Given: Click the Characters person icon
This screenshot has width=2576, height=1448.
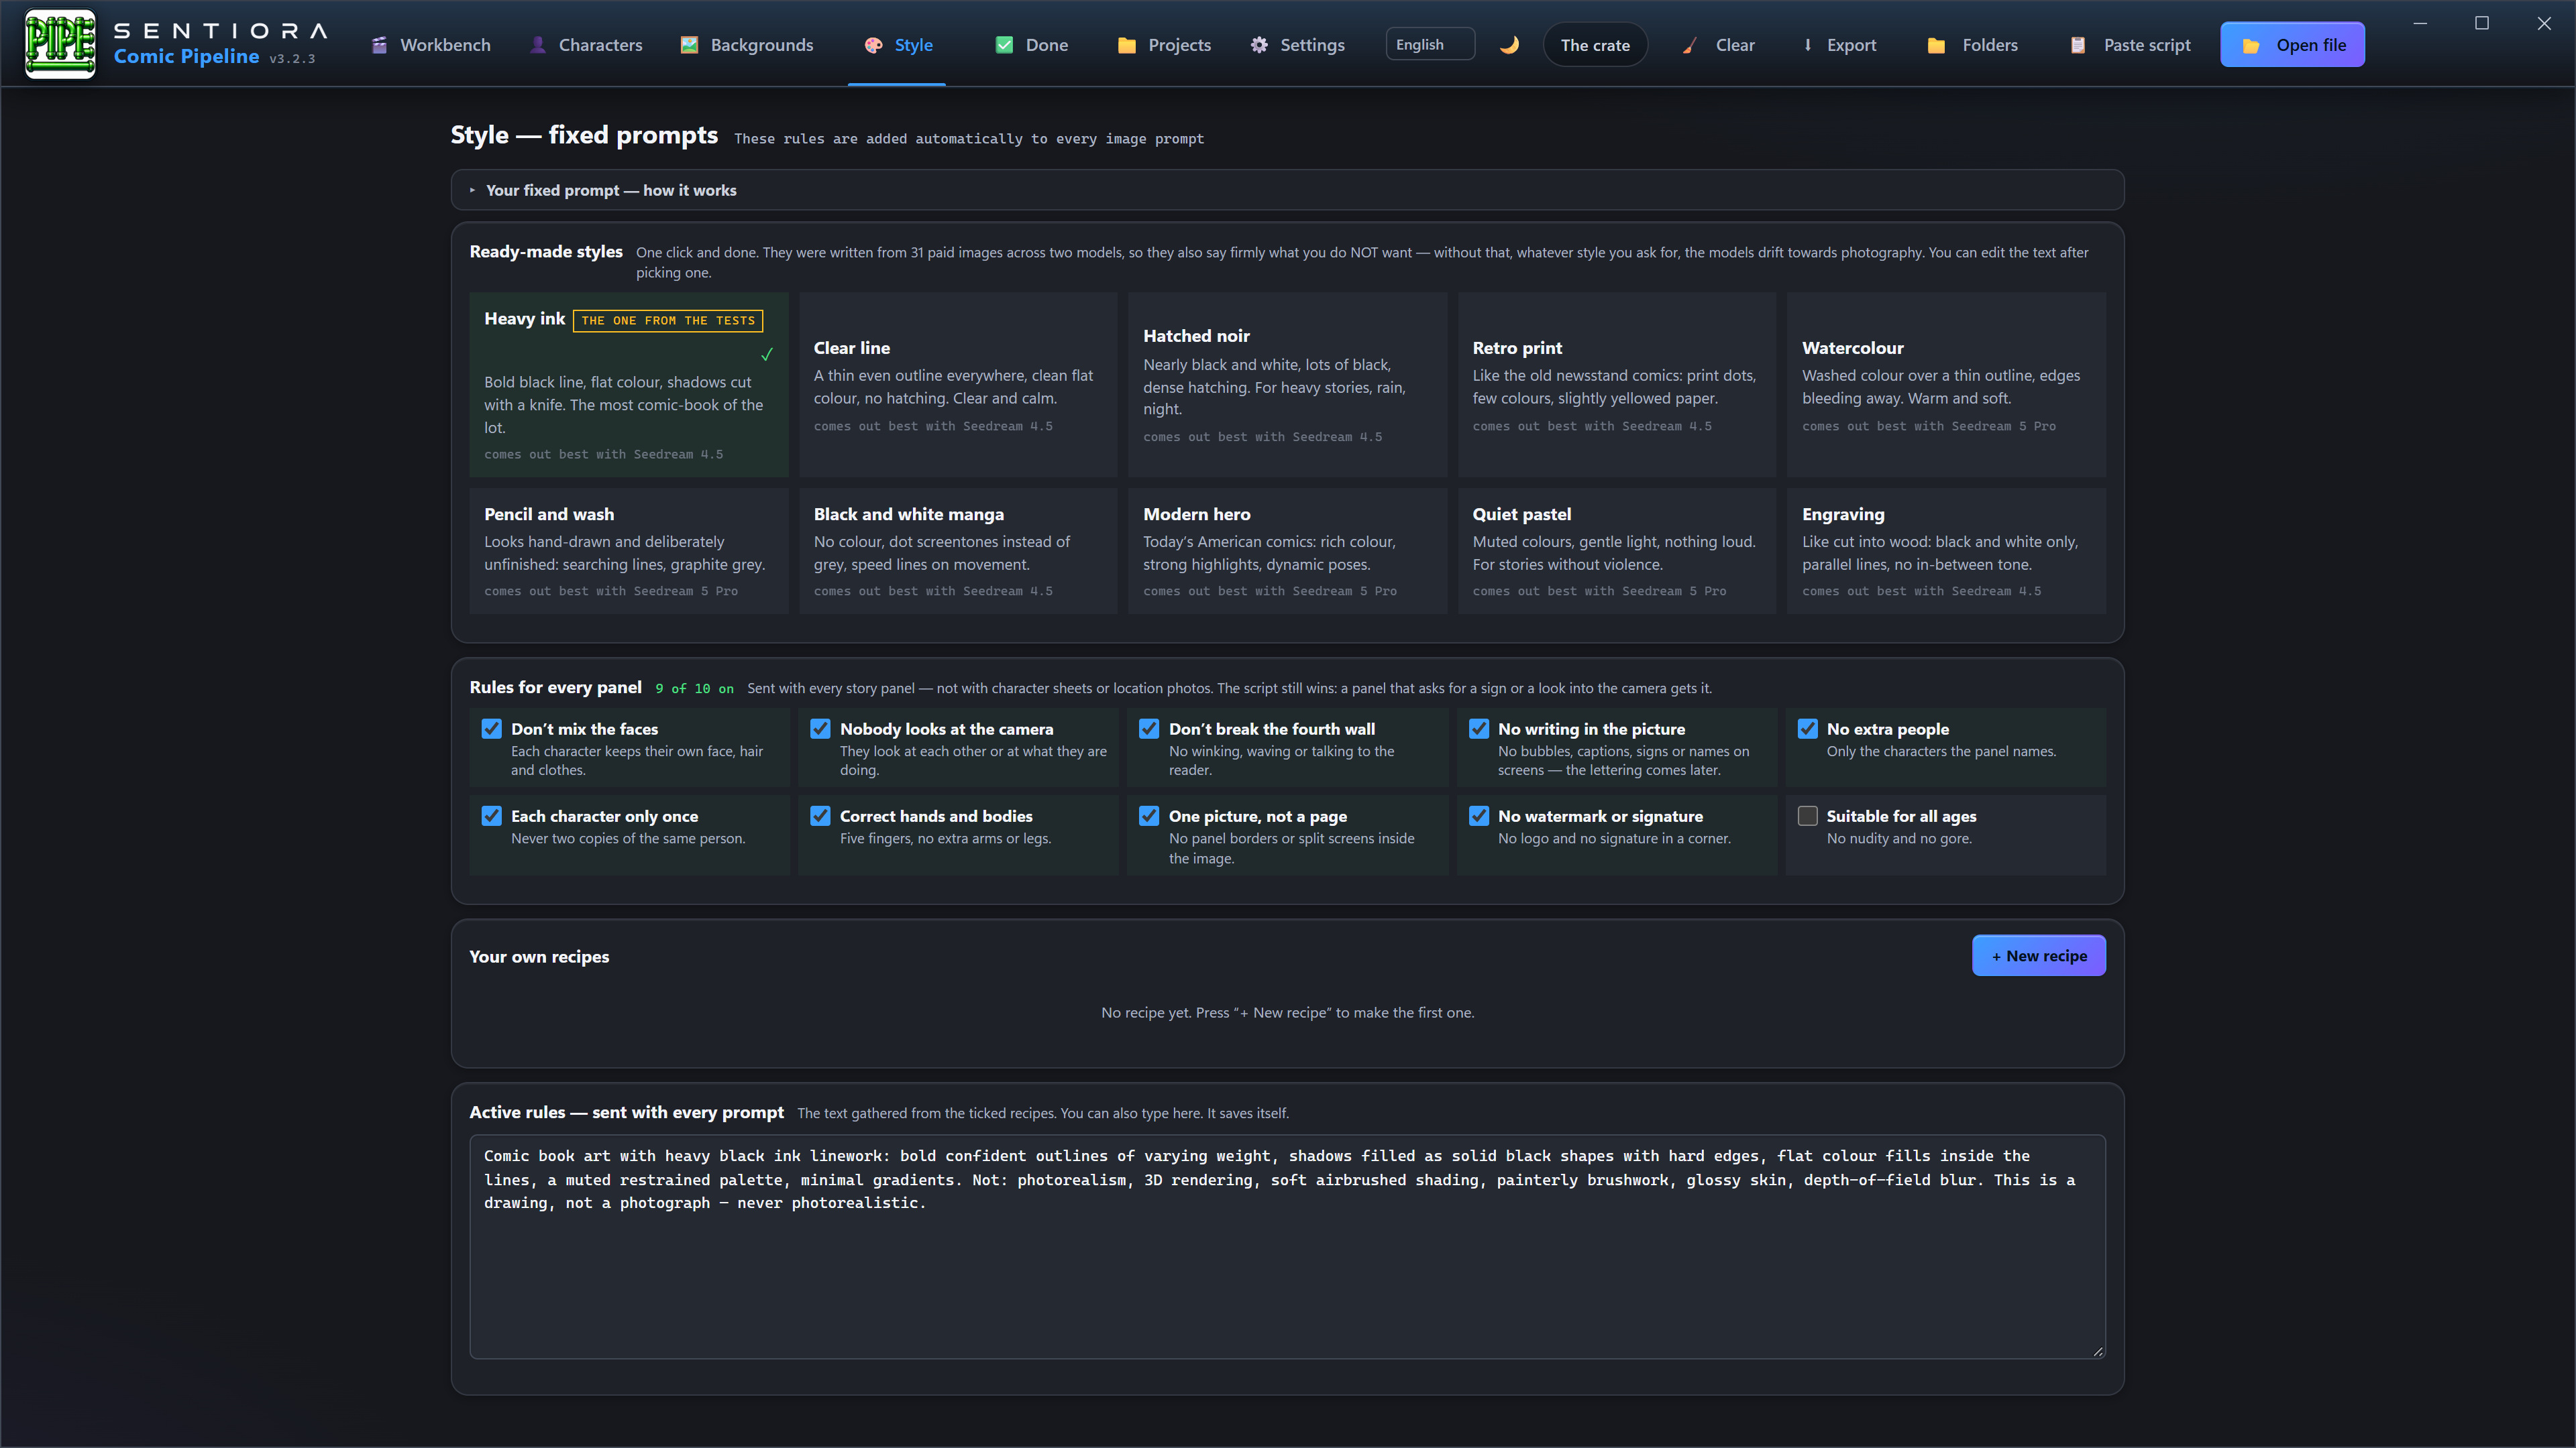Looking at the screenshot, I should [x=537, y=45].
